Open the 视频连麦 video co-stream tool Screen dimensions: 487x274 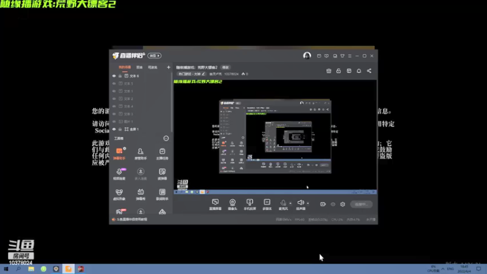119,174
